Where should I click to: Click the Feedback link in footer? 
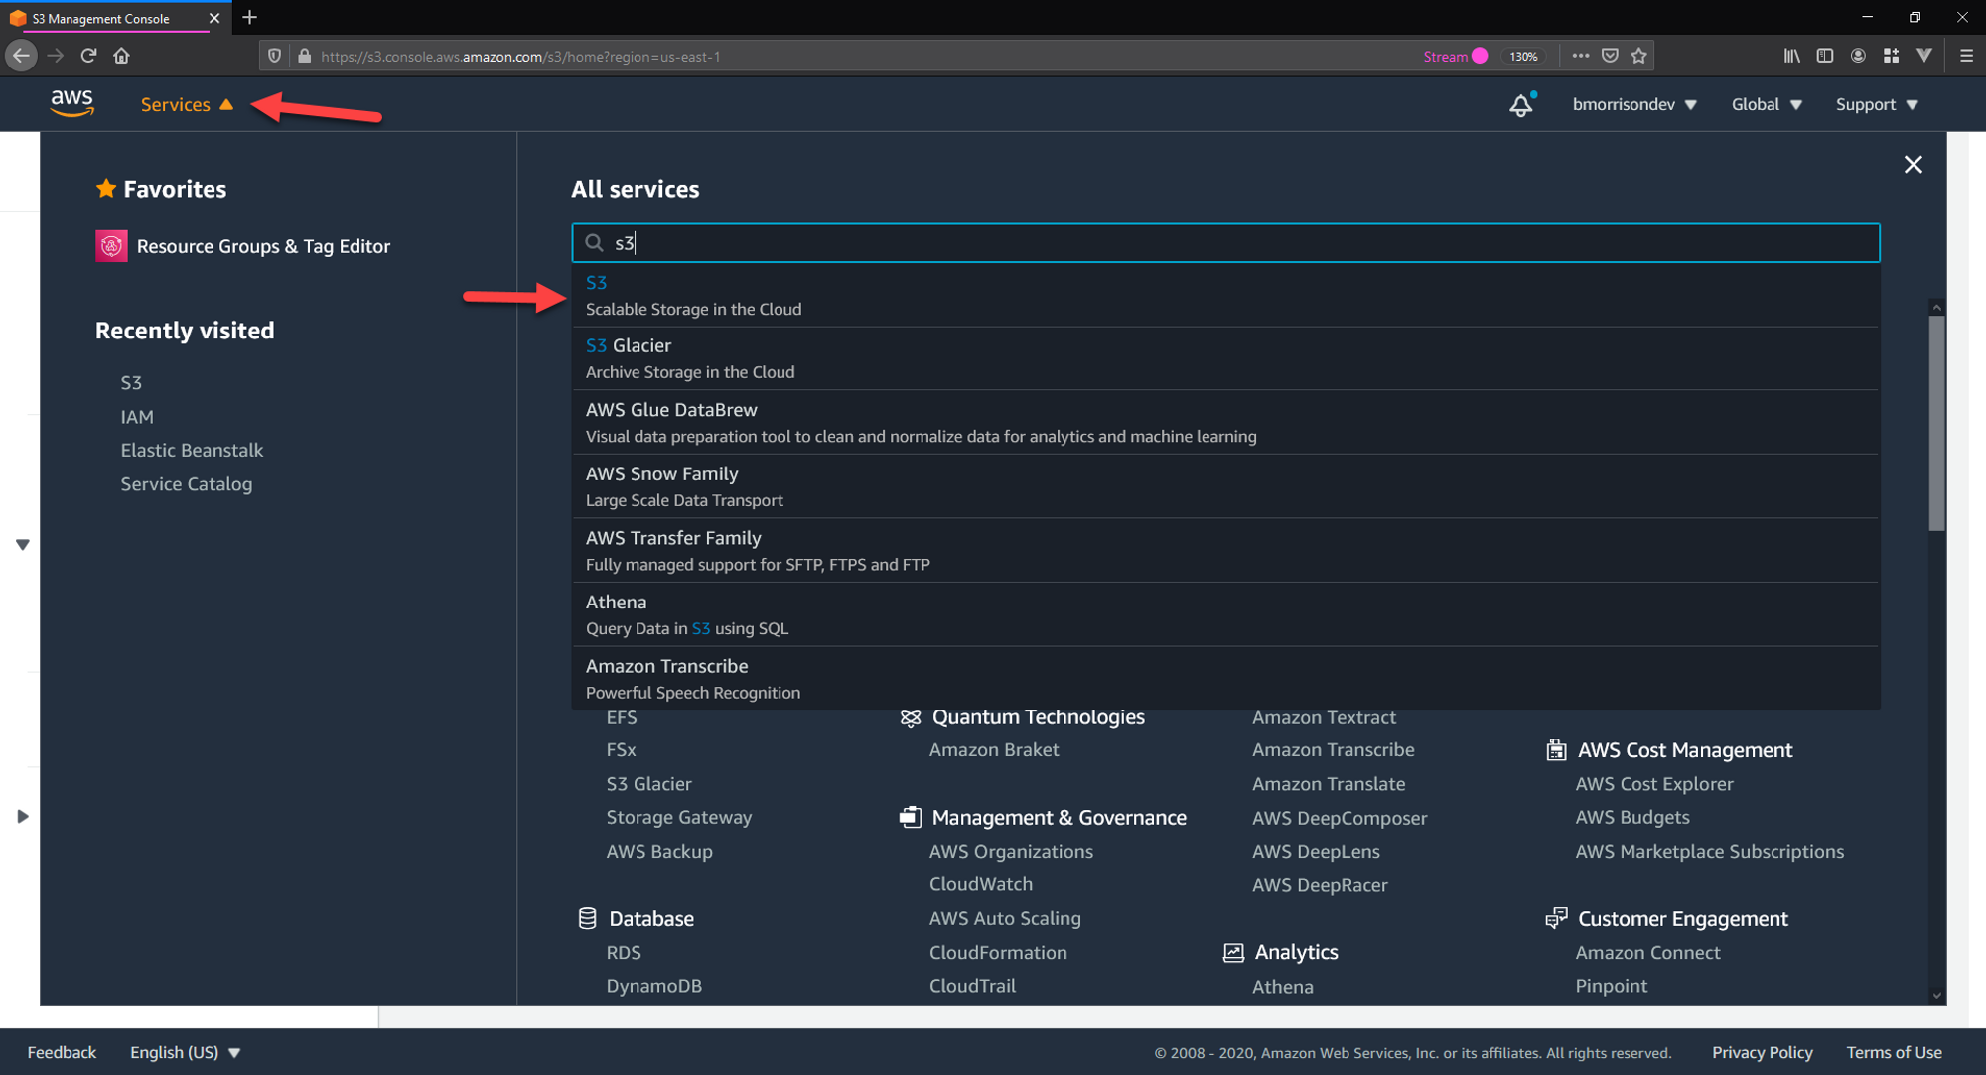click(62, 1052)
